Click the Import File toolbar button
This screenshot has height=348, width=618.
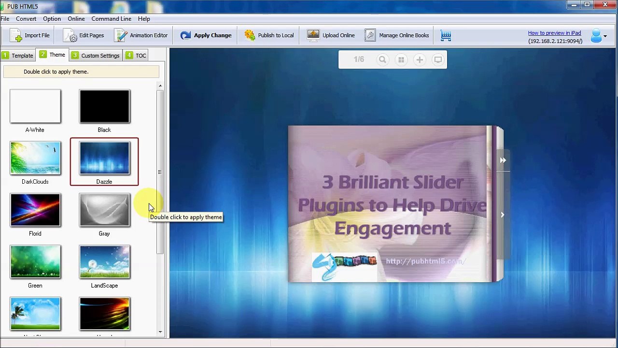pos(30,35)
